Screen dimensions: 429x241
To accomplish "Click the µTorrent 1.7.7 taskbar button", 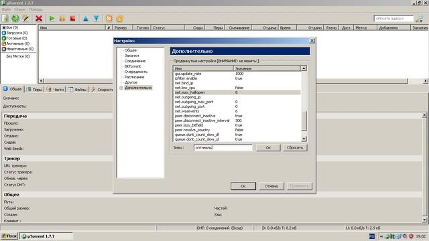I will 46,236.
